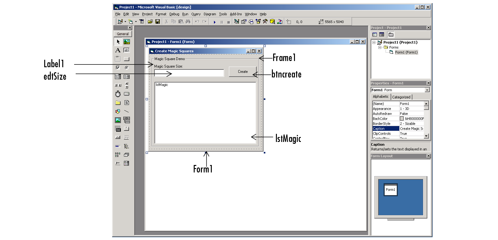Open the Add-Ins menu
The width and height of the screenshot is (498, 240).
tap(236, 14)
